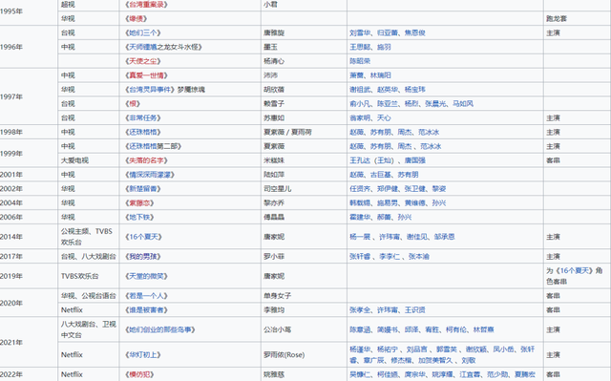Open the 林瑞阳 actor link
The image size is (611, 381).
(x=381, y=75)
